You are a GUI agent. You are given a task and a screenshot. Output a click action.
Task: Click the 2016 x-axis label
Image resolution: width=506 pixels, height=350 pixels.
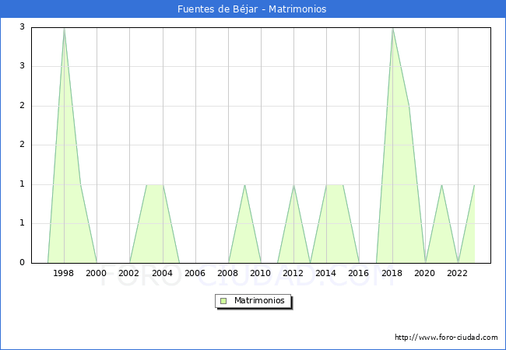tap(359, 273)
